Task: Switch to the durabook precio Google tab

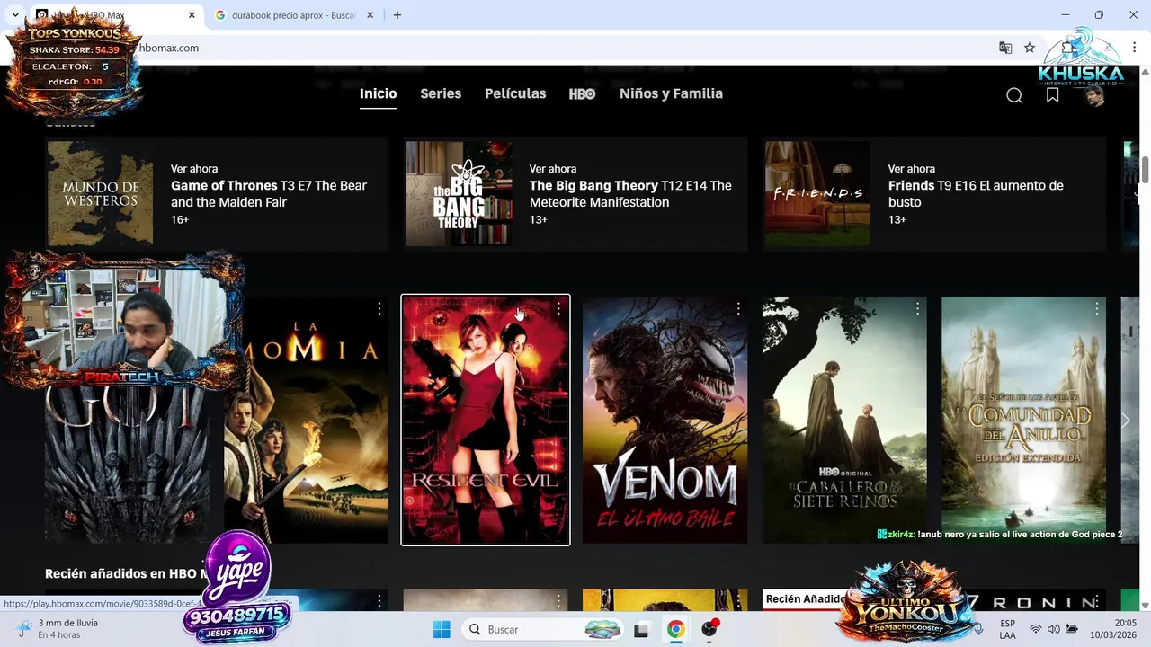Action: (x=293, y=15)
